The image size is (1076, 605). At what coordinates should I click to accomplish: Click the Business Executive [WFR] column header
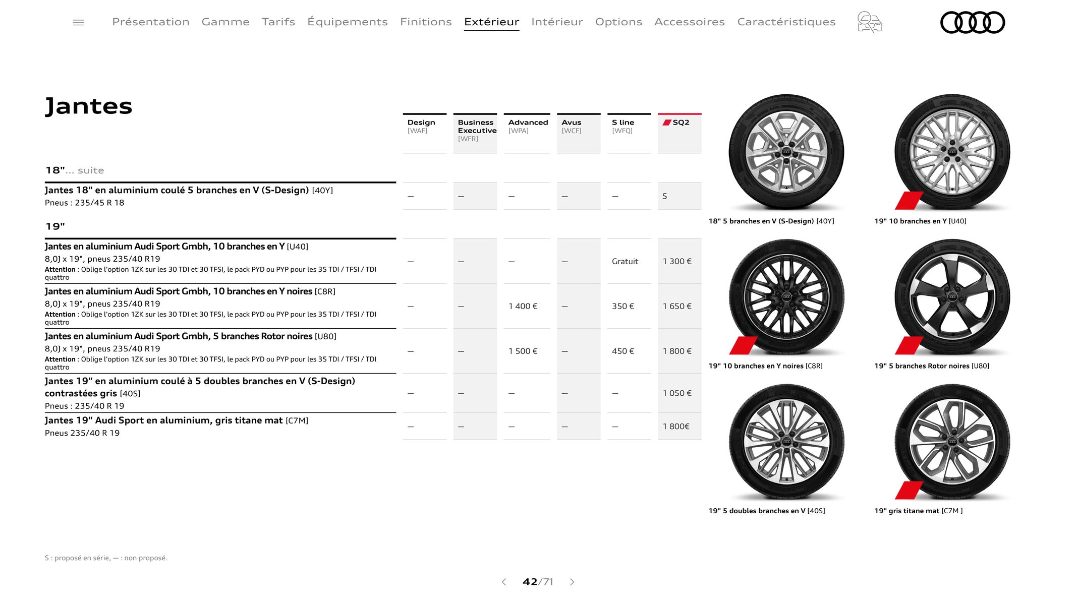[x=475, y=133]
